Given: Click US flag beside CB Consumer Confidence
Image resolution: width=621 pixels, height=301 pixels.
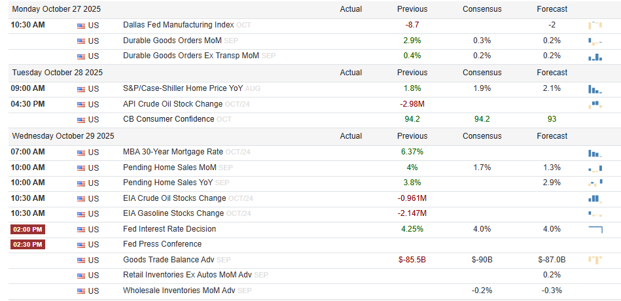Looking at the screenshot, I should pos(81,120).
